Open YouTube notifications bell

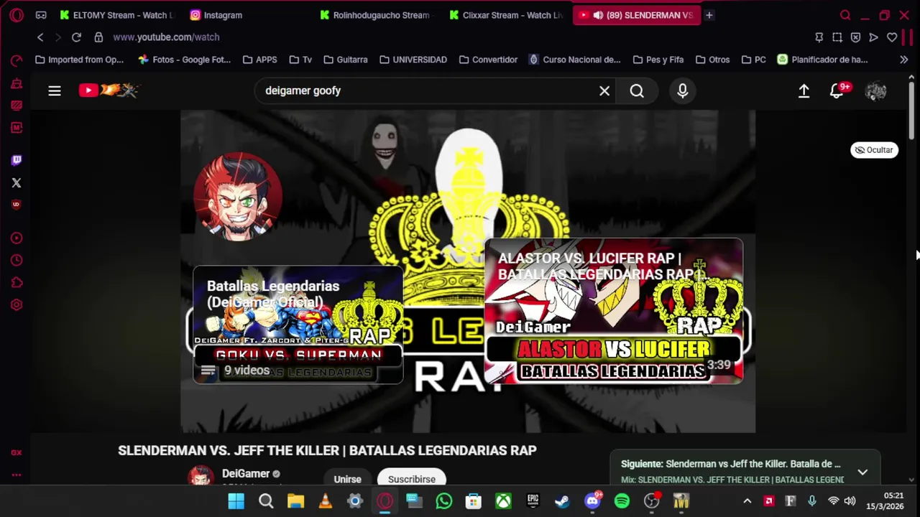[837, 91]
